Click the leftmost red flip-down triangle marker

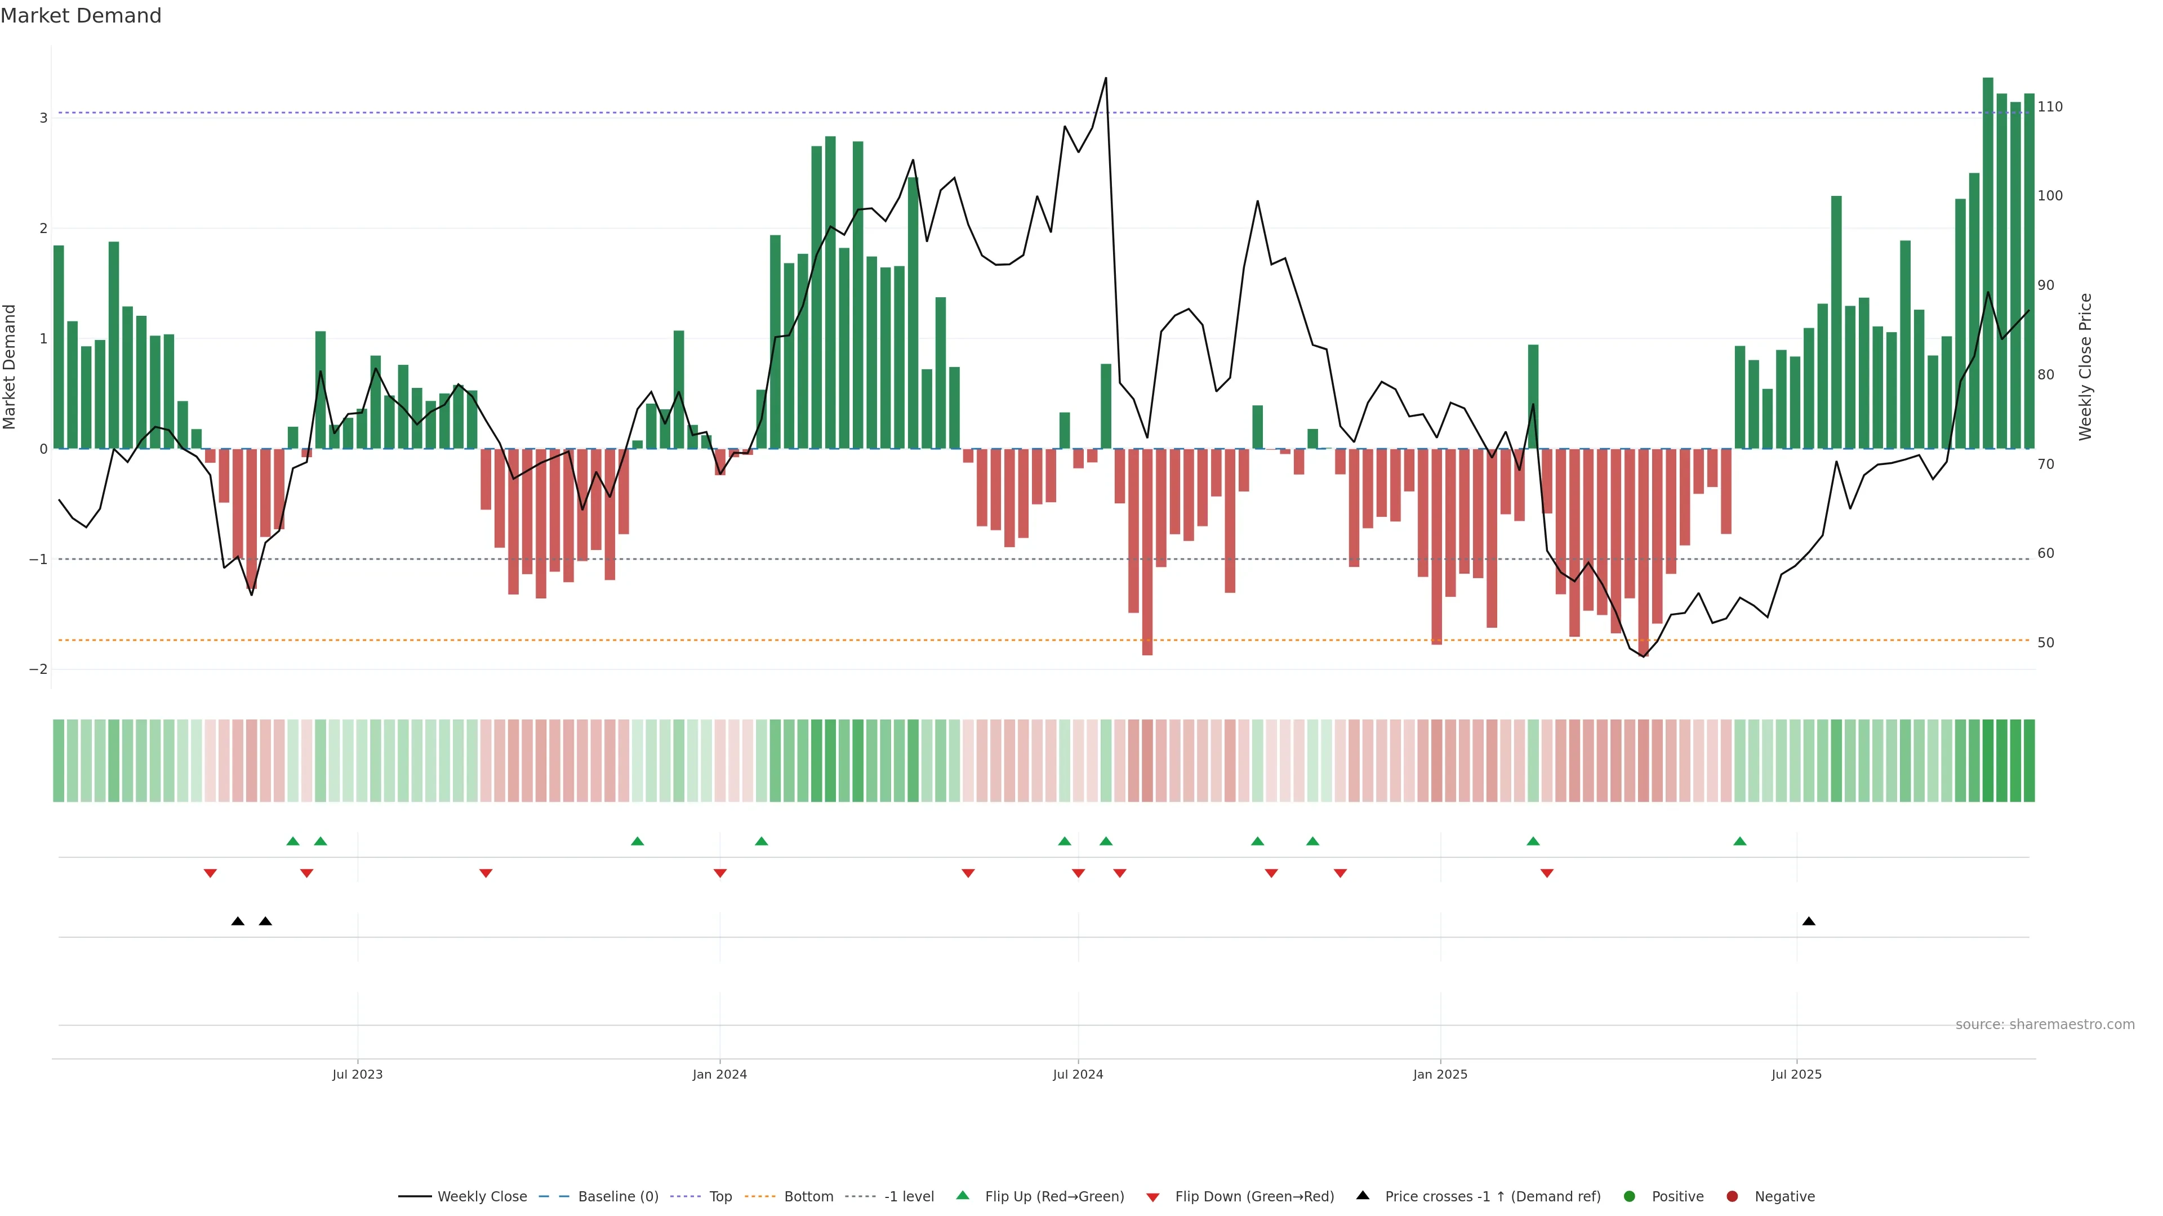click(210, 874)
